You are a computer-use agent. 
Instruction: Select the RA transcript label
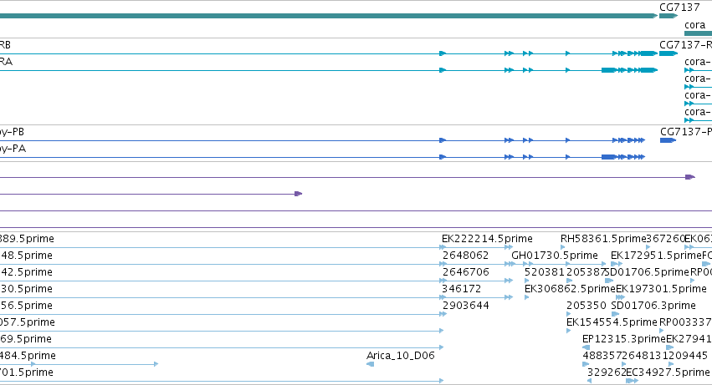click(x=6, y=62)
